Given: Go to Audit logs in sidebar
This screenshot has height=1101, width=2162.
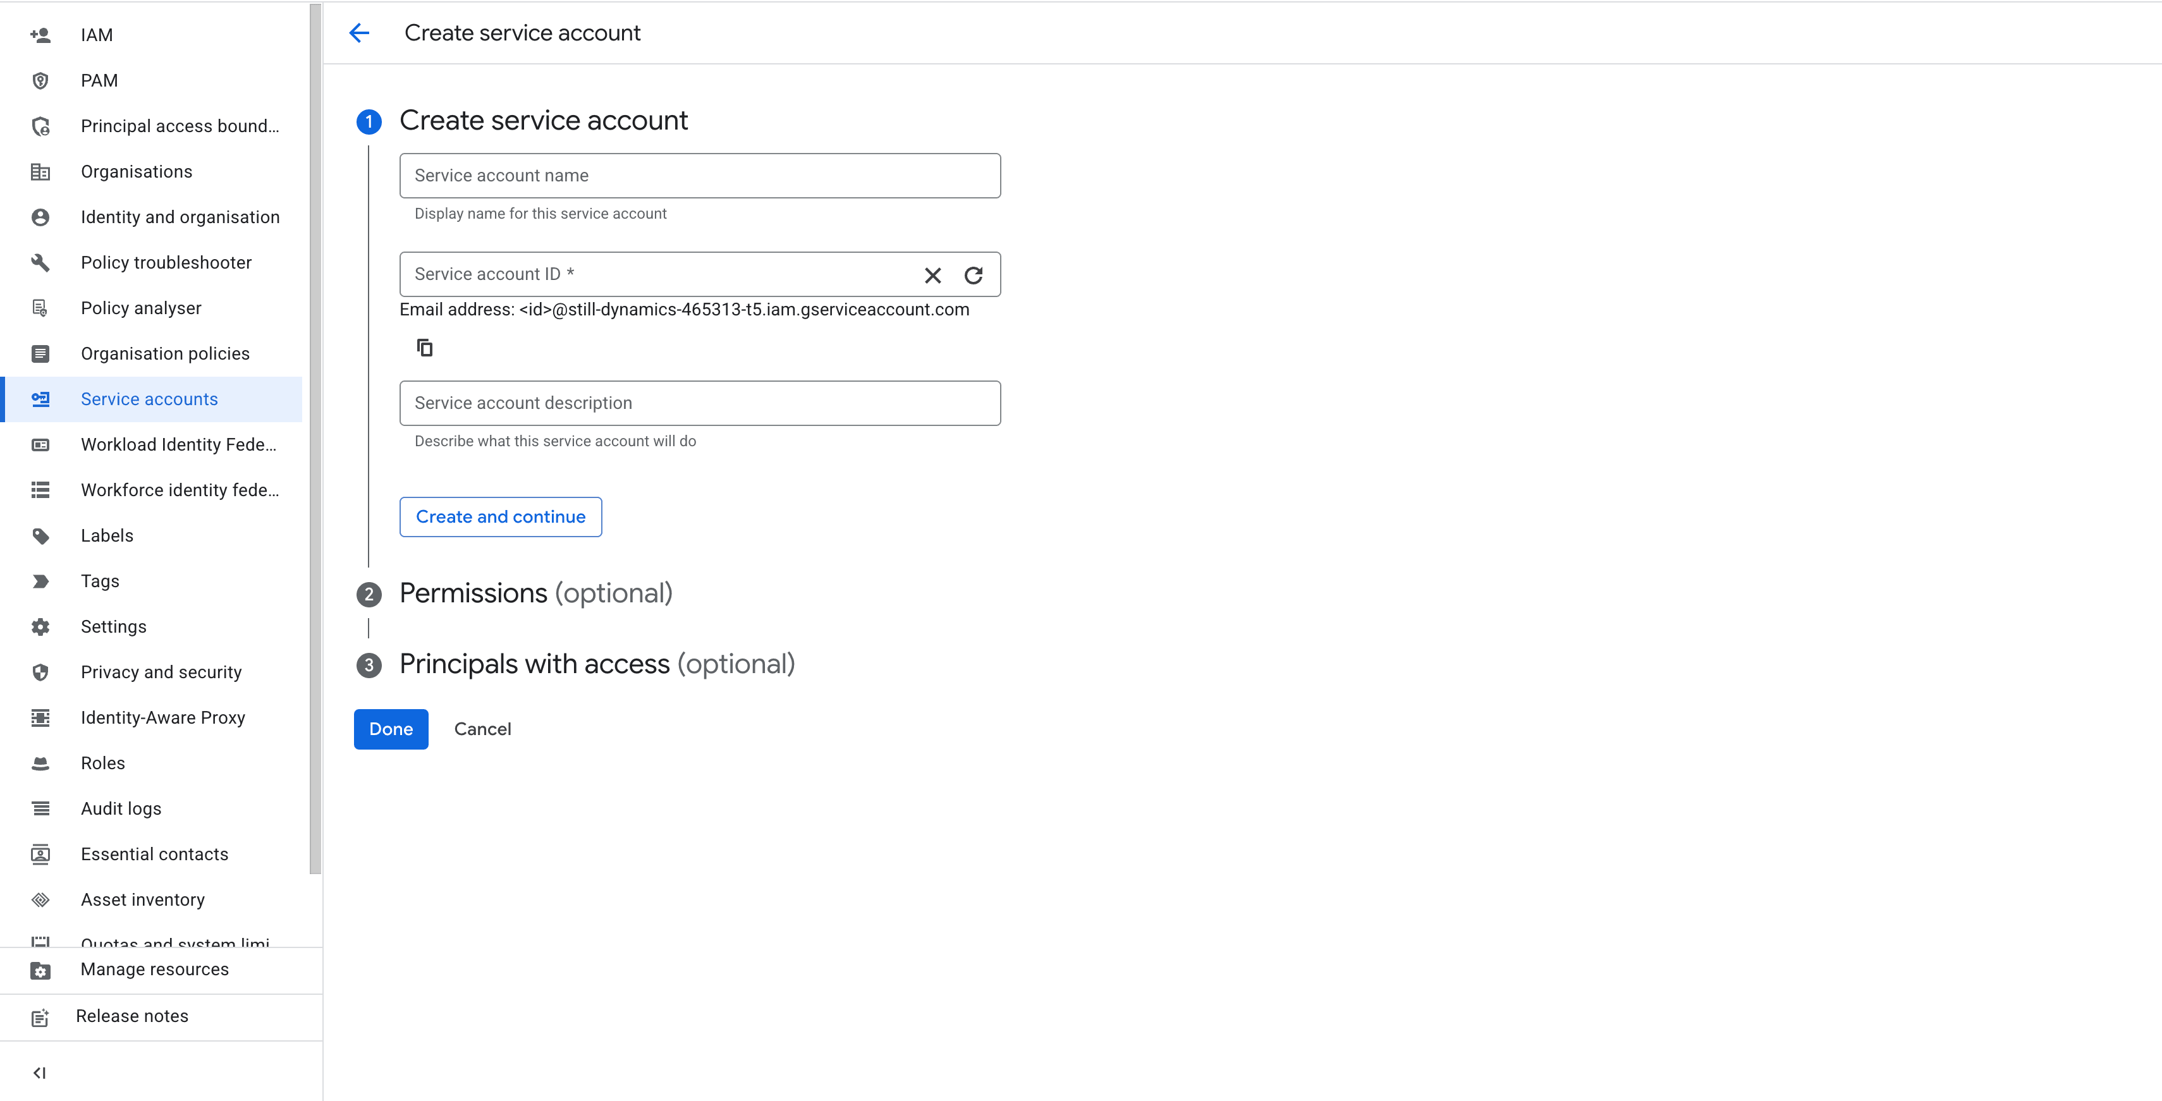Looking at the screenshot, I should [121, 808].
